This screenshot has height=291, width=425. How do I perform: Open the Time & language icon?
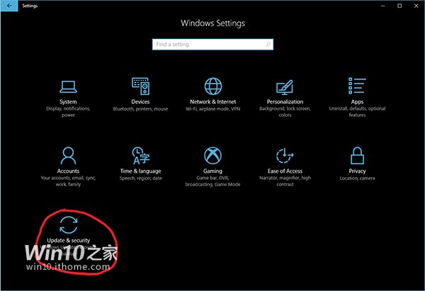click(140, 156)
